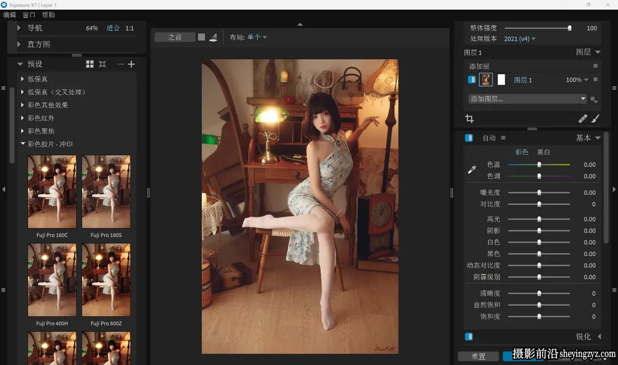
Task: Open the 布局 layout dropdown
Action: coord(257,37)
